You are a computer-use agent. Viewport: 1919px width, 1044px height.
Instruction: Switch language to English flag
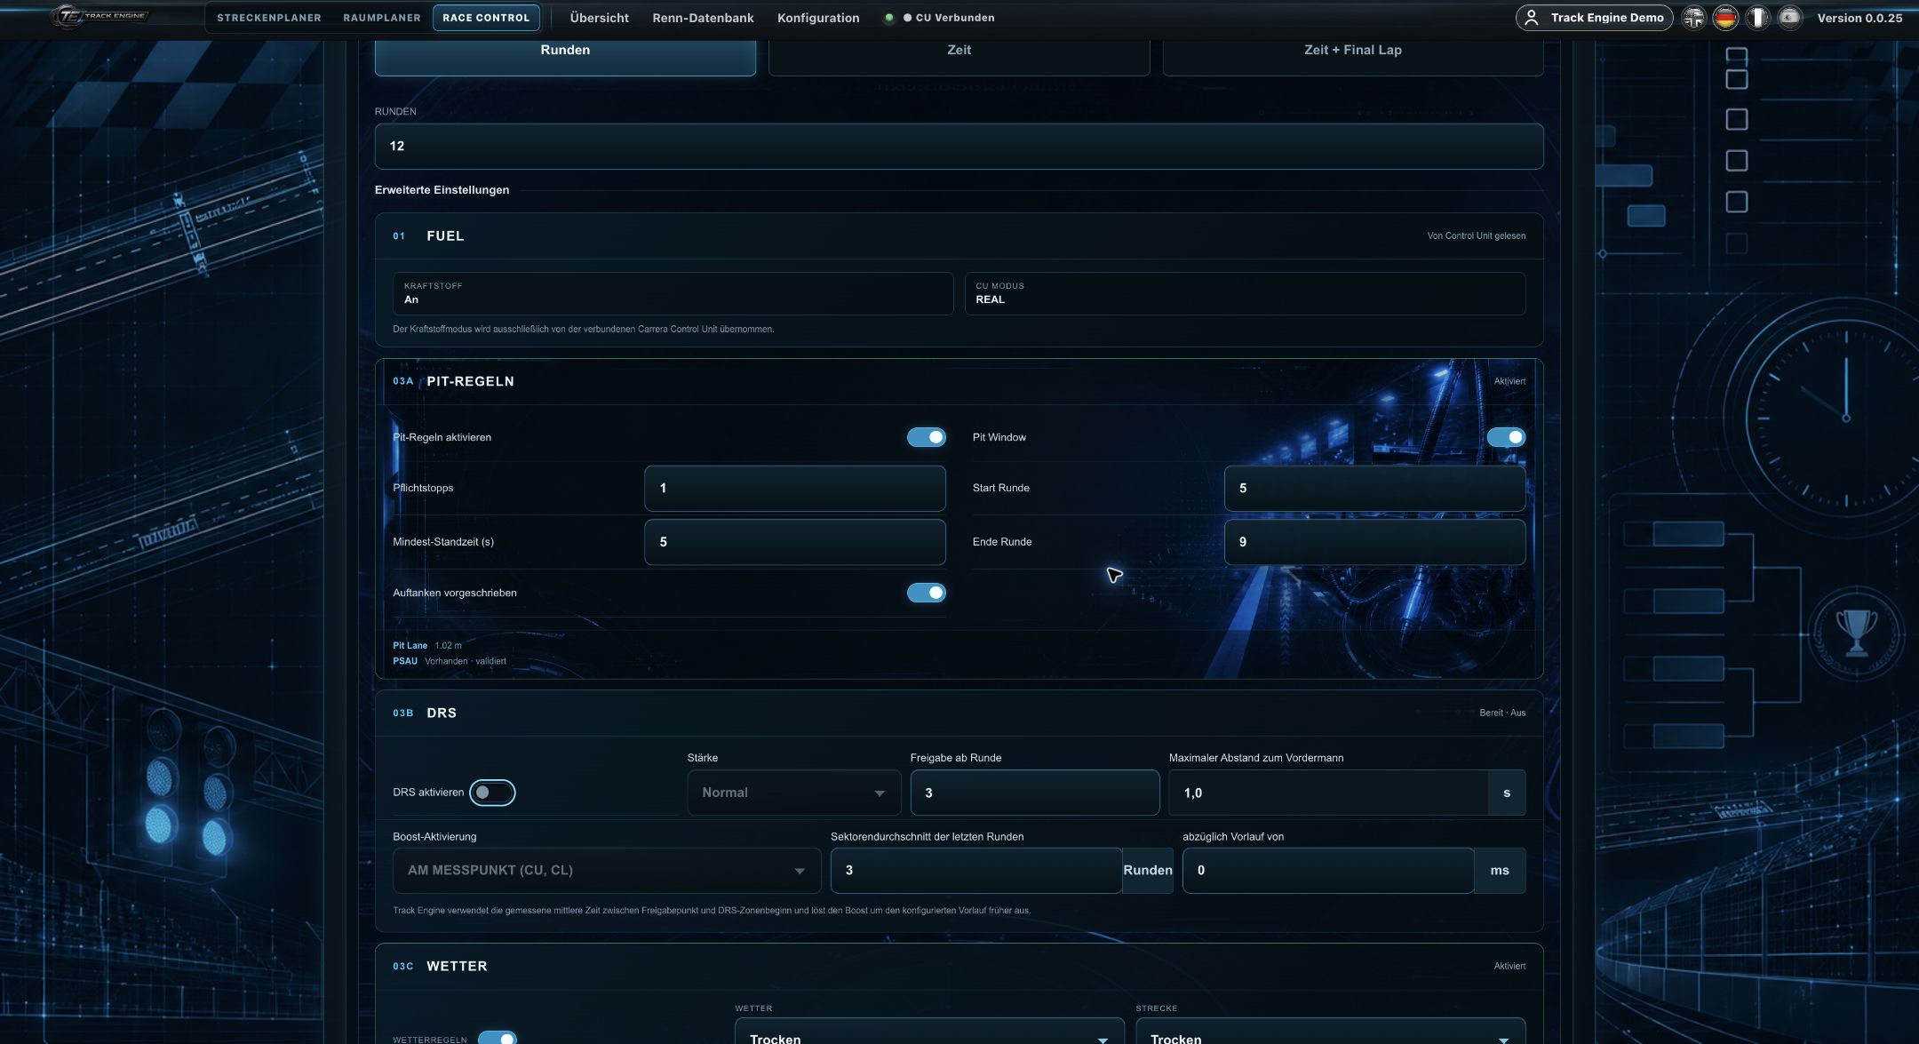1694,18
